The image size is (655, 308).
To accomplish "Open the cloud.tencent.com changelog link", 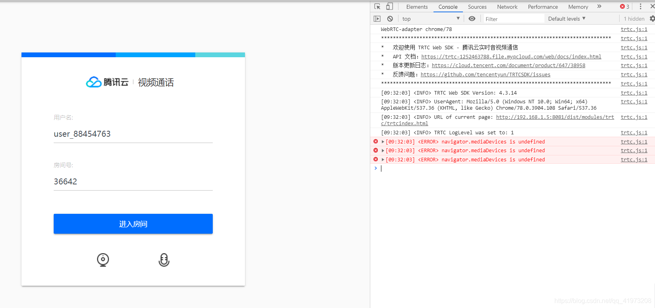I will (508, 66).
